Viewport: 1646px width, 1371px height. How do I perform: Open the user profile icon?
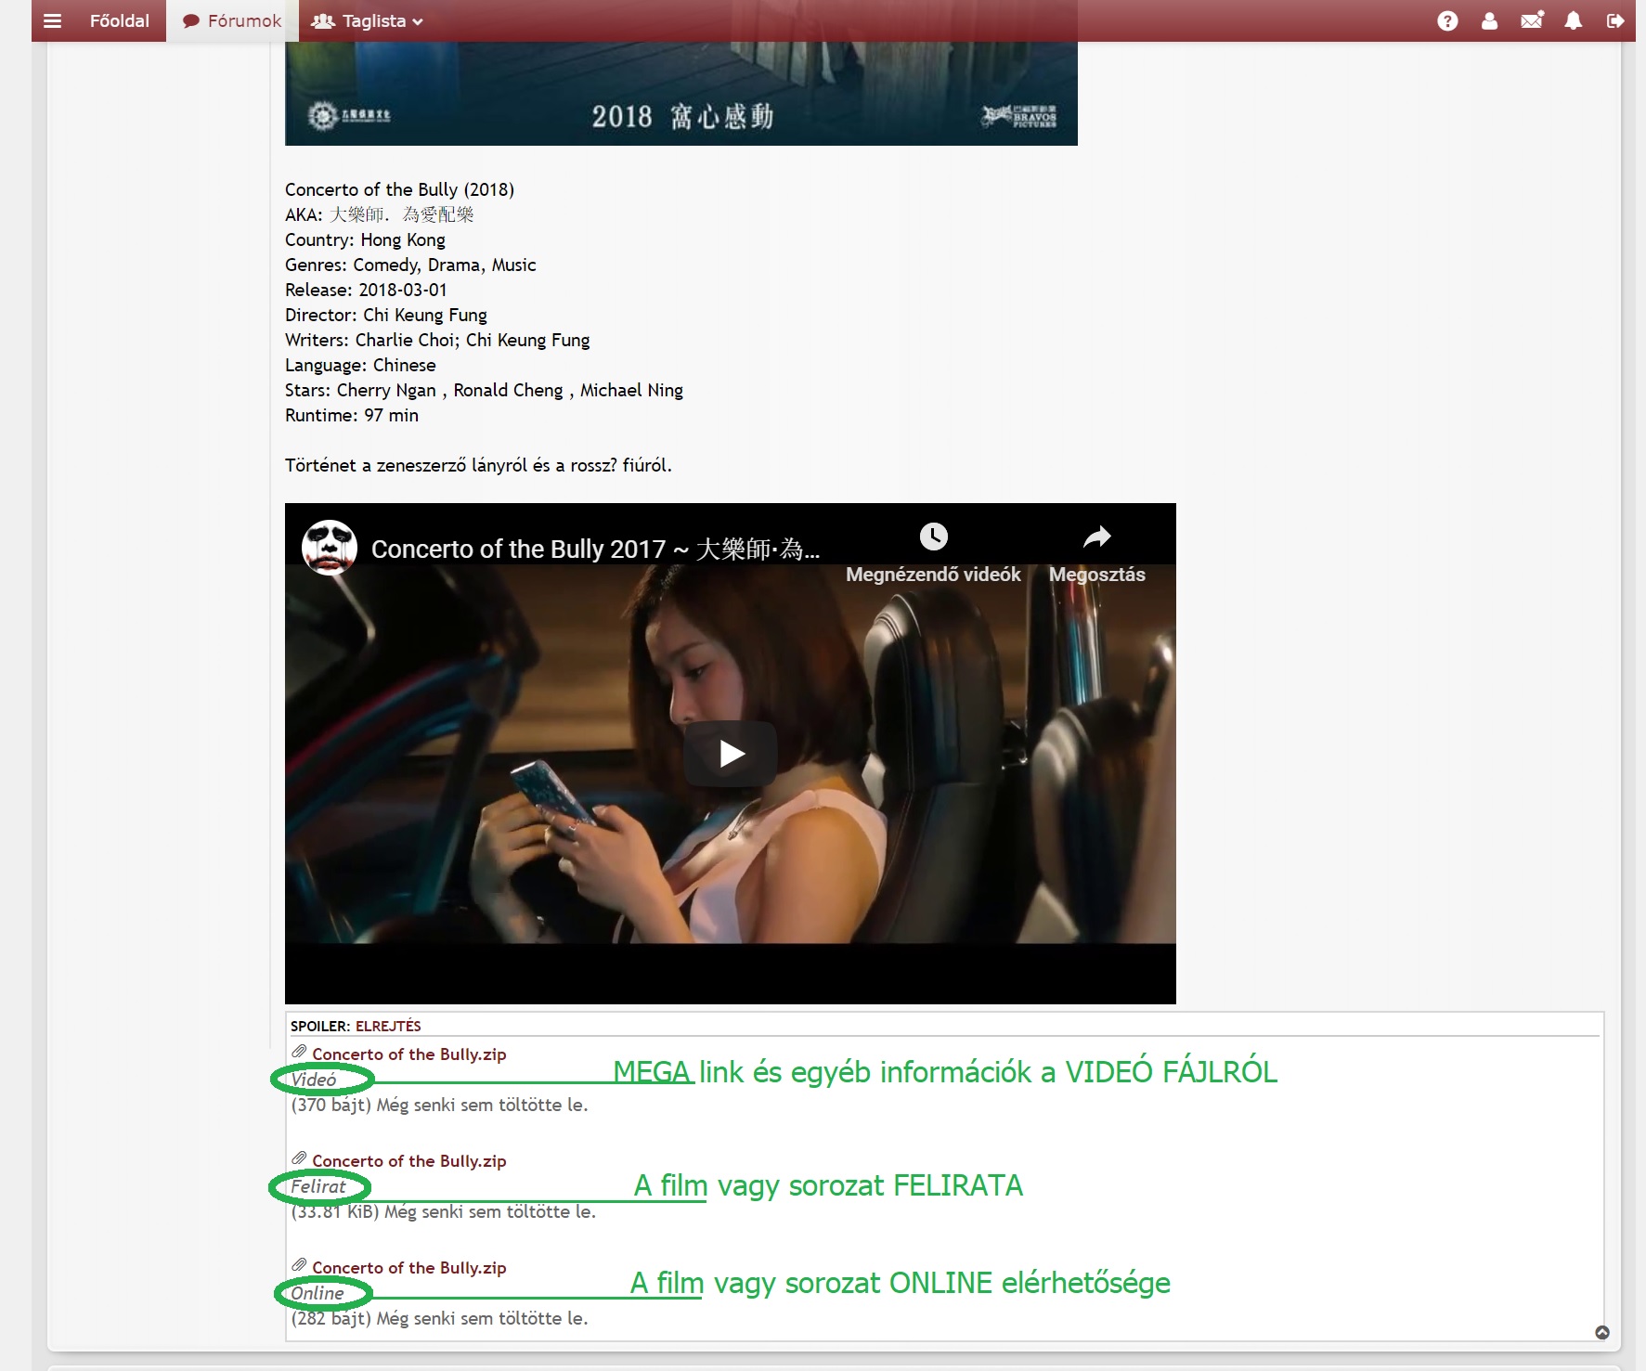pyautogui.click(x=1489, y=20)
